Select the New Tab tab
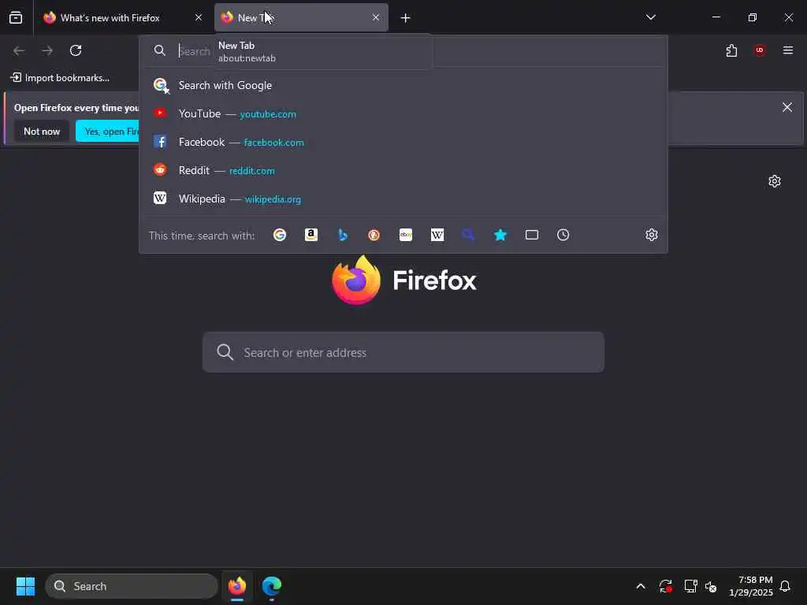The width and height of the screenshot is (807, 605). [x=301, y=17]
